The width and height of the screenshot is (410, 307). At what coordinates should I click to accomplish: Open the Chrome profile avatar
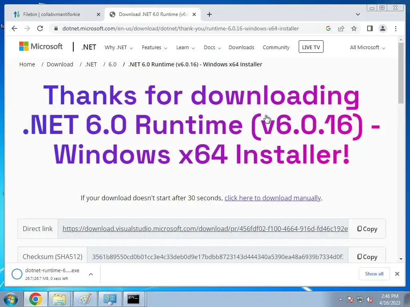click(x=382, y=28)
